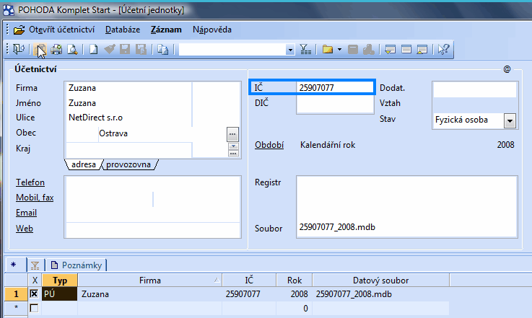532x318 pixels.
Task: Click the first grayed floppy save icon
Action: tap(125, 50)
